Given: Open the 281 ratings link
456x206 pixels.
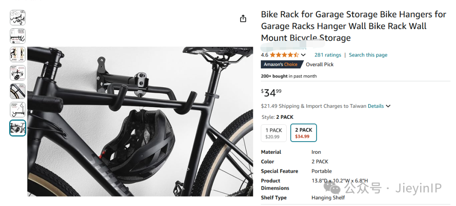Looking at the screenshot, I should [328, 55].
